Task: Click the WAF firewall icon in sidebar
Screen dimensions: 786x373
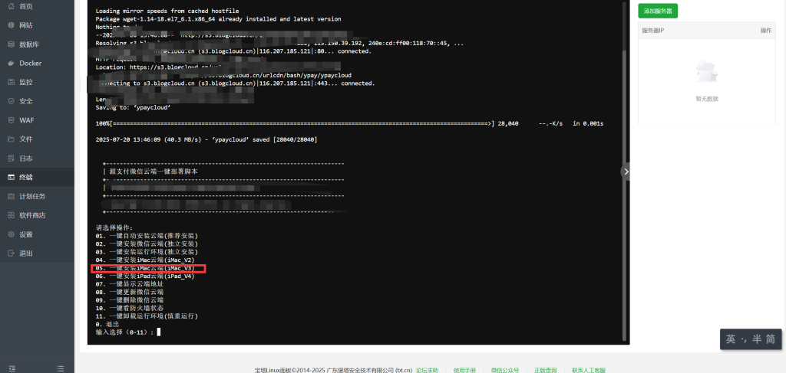Action: pyautogui.click(x=11, y=120)
